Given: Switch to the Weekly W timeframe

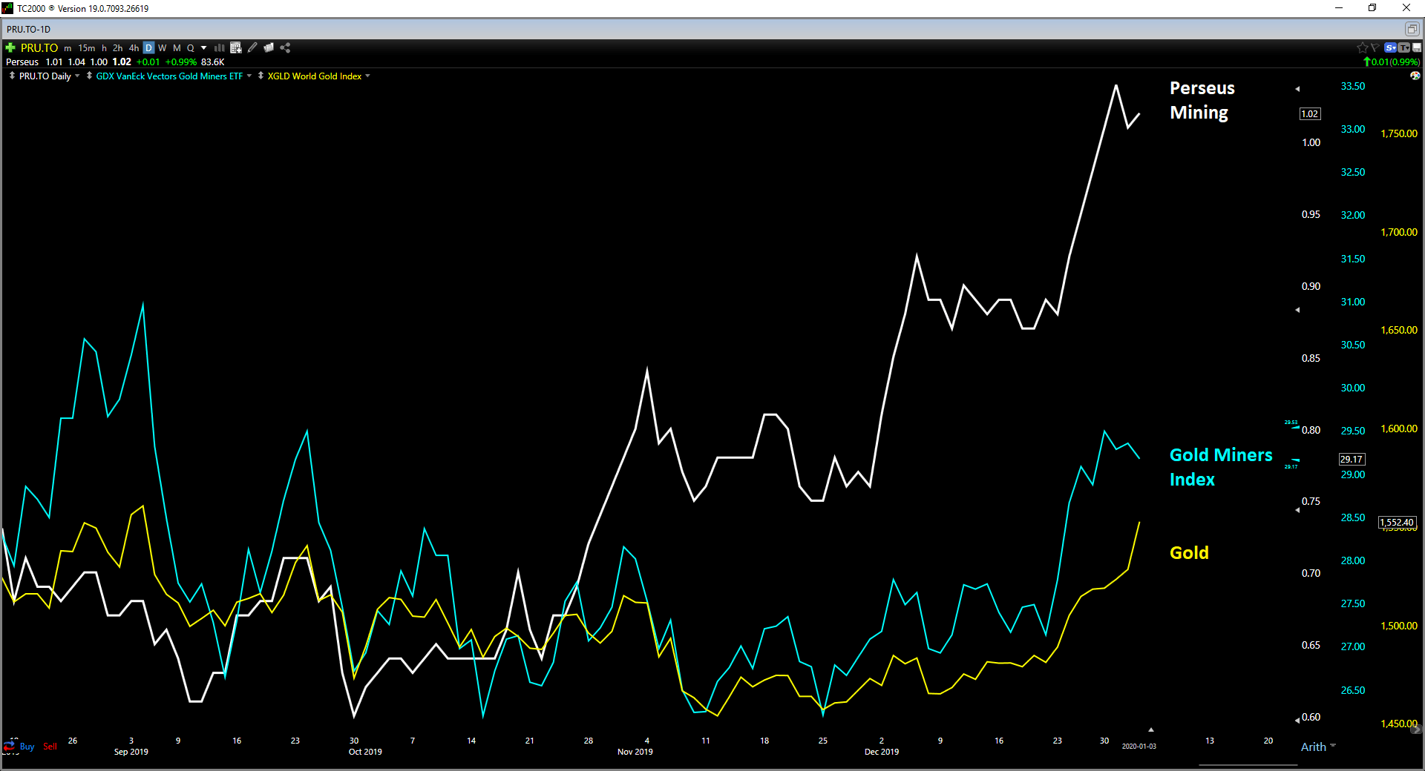Looking at the screenshot, I should click(x=163, y=47).
